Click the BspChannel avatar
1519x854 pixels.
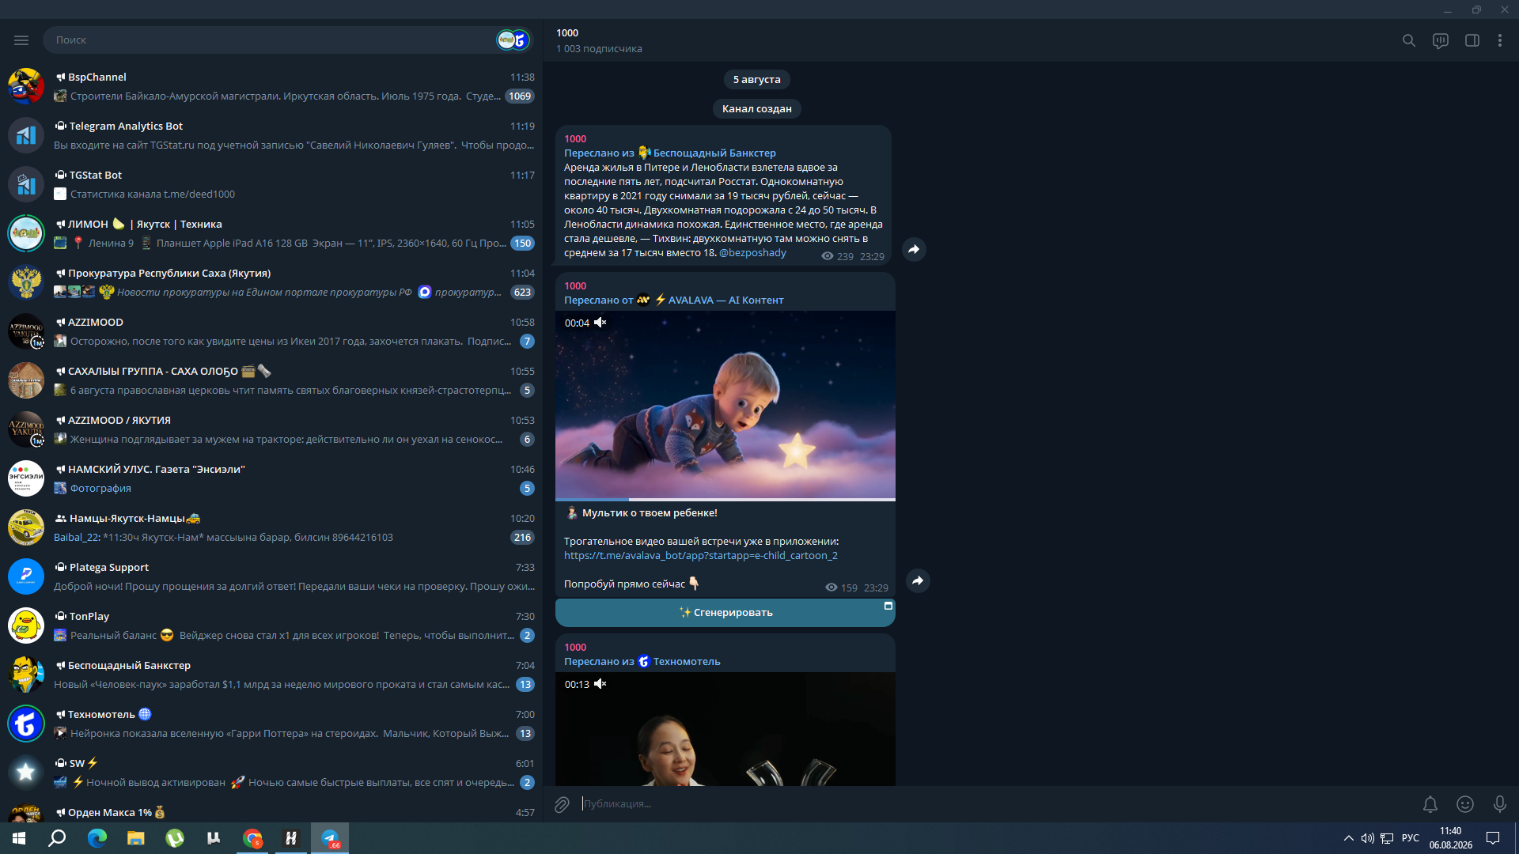pyautogui.click(x=26, y=86)
